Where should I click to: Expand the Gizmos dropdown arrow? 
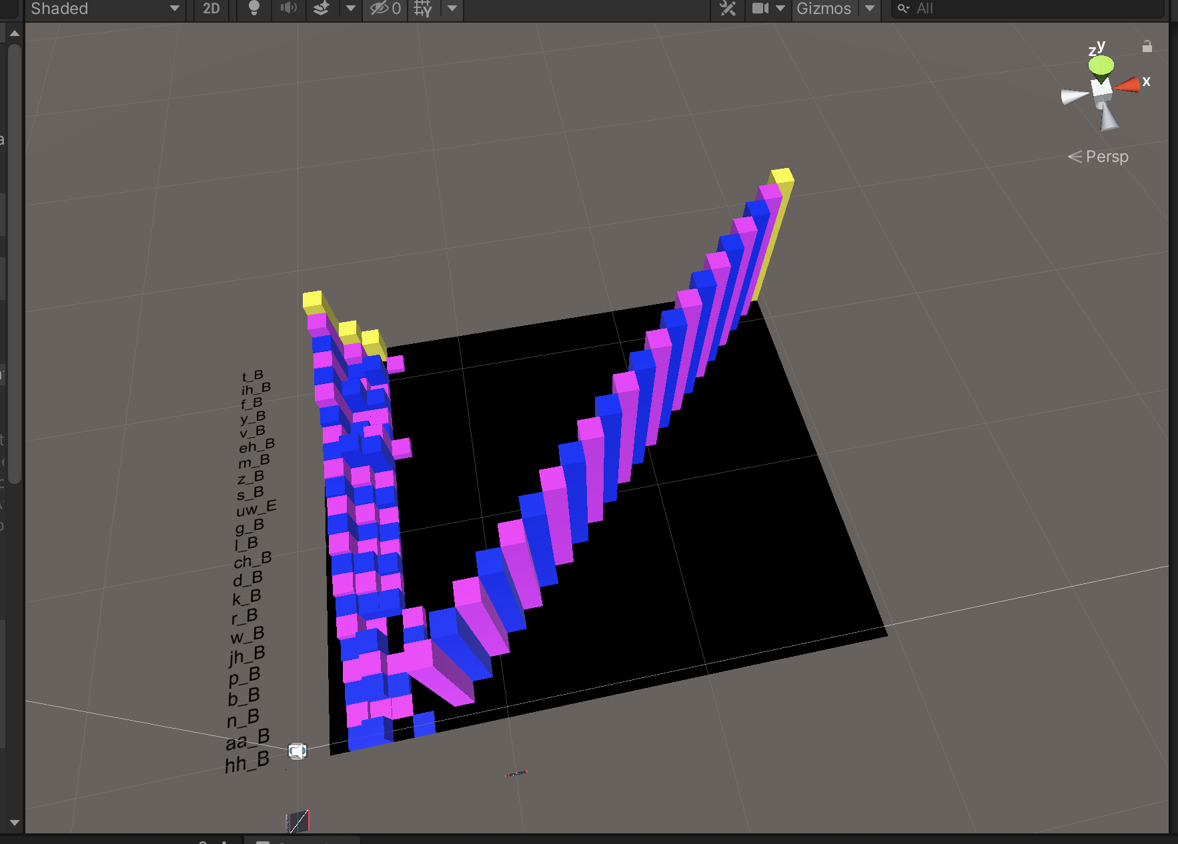(870, 9)
